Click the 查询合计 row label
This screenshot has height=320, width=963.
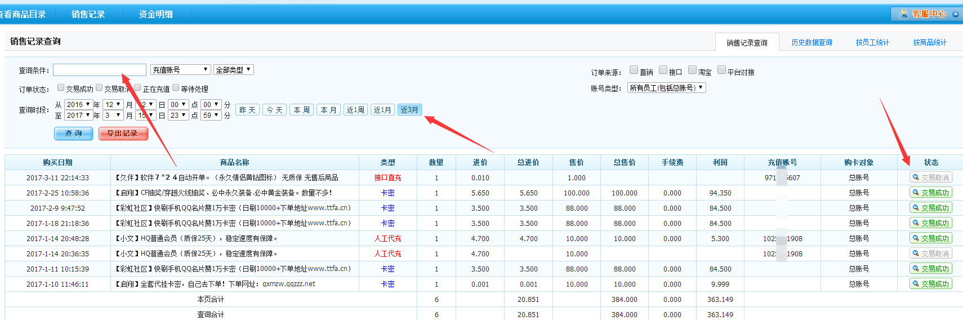point(211,314)
